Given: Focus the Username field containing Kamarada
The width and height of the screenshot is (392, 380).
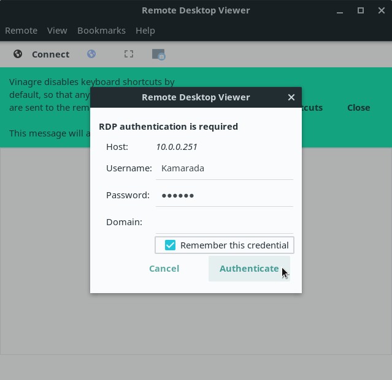Looking at the screenshot, I should pos(224,168).
